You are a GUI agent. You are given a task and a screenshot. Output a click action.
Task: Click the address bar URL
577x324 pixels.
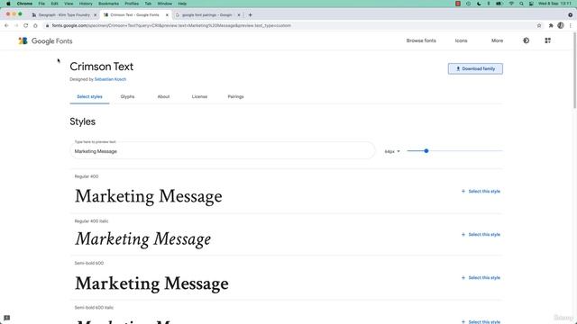point(171,25)
